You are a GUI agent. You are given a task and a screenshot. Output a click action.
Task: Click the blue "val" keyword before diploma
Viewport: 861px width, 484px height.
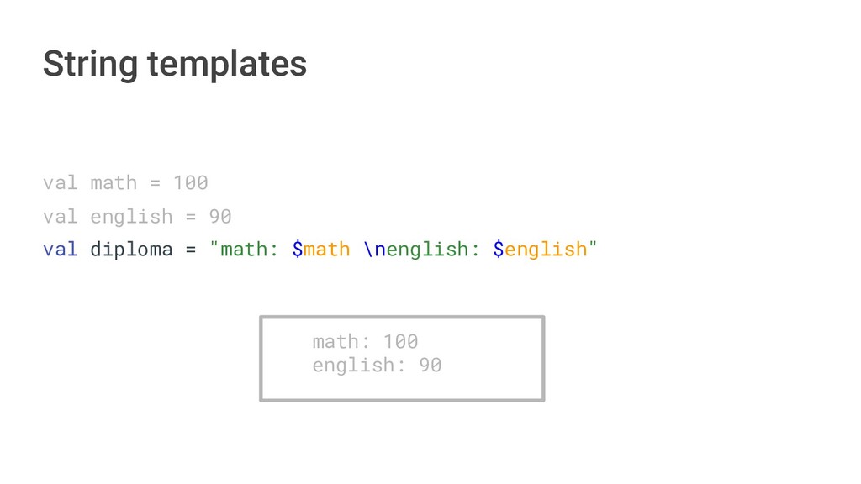click(60, 250)
